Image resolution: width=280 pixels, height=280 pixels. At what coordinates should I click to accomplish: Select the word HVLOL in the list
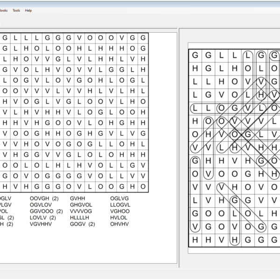pos(119,218)
